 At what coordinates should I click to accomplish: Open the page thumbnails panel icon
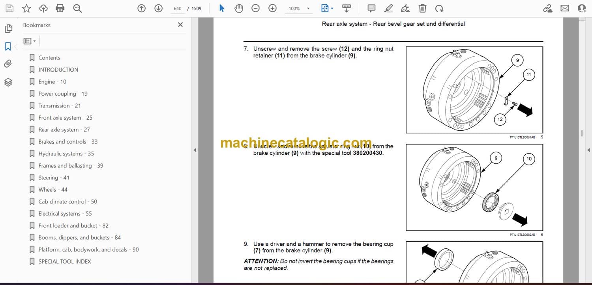pos(8,29)
